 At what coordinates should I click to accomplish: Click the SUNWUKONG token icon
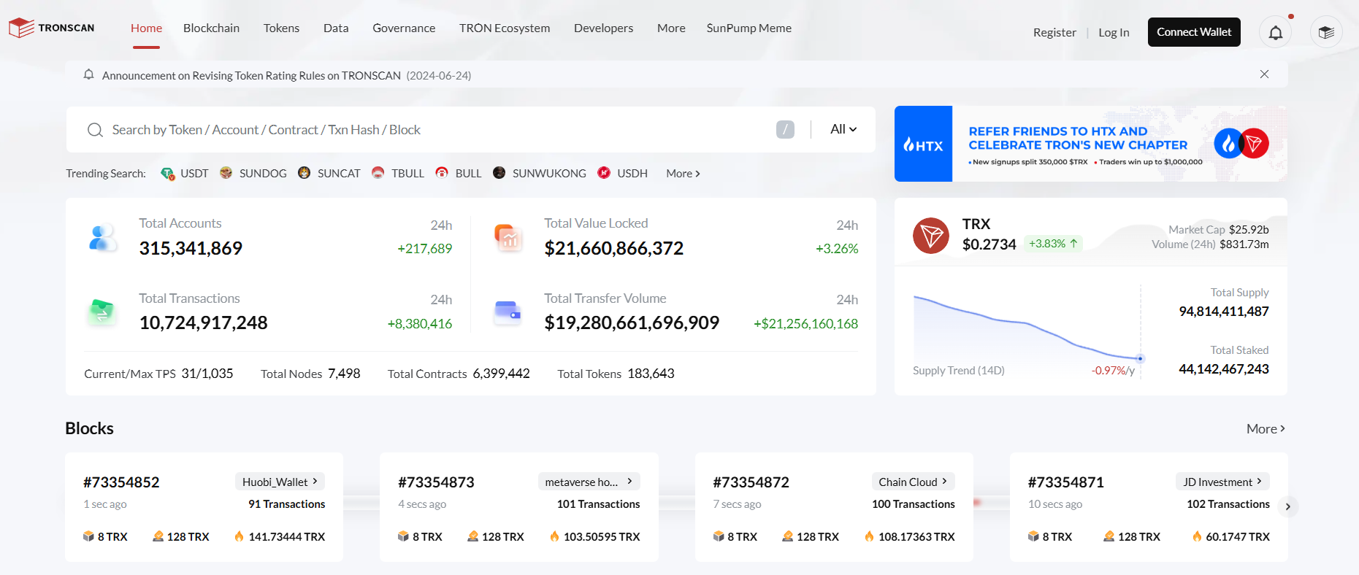pos(499,173)
